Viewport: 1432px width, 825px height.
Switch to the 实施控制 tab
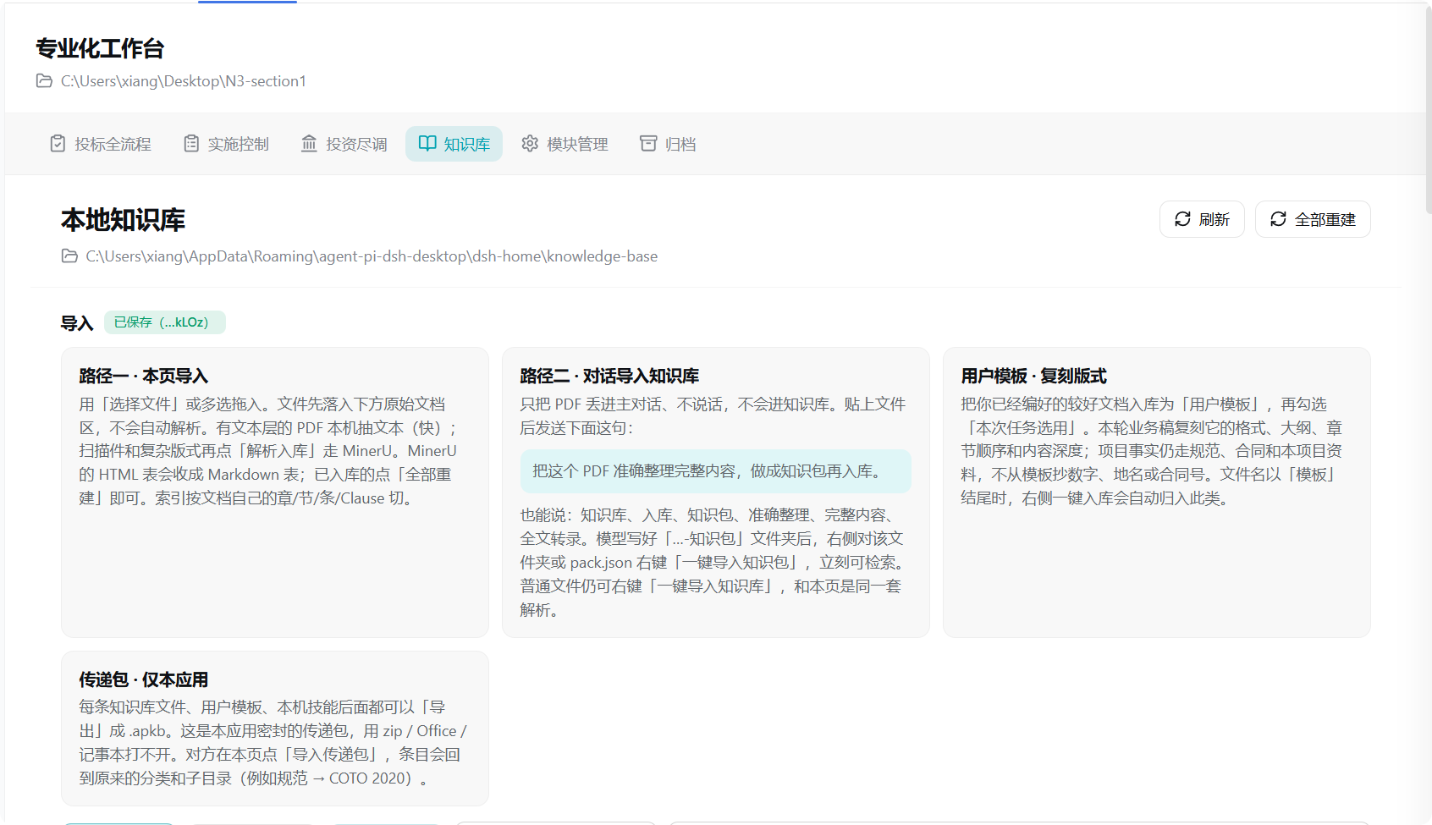(227, 144)
